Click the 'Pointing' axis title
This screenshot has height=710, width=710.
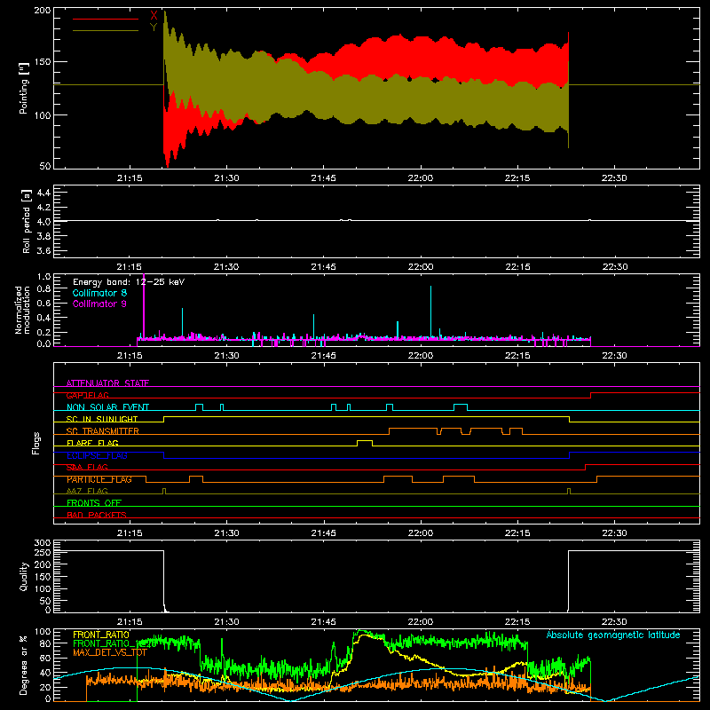(24, 88)
